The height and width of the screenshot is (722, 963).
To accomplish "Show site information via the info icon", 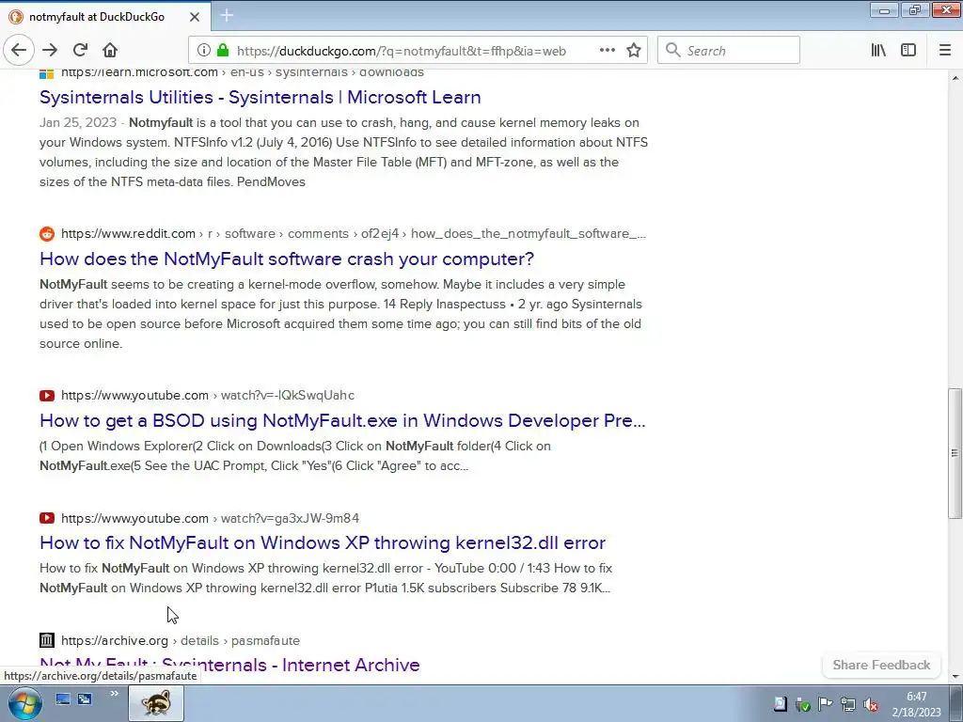I will 204,51.
